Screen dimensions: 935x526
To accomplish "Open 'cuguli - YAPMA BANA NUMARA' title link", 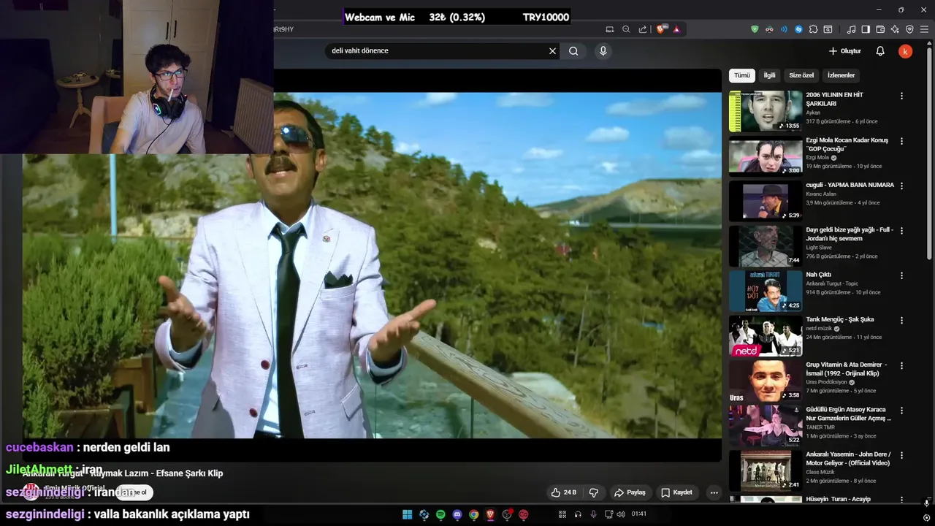I will click(850, 185).
